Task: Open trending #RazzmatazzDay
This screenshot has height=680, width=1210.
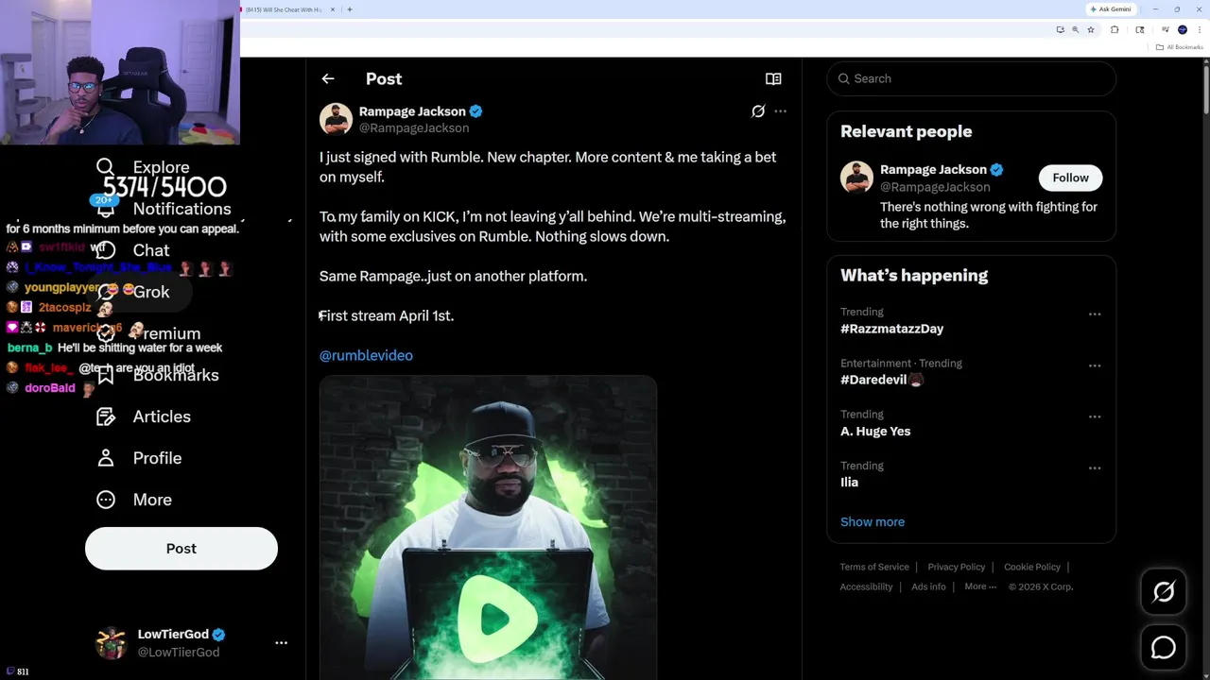Action: 891,329
